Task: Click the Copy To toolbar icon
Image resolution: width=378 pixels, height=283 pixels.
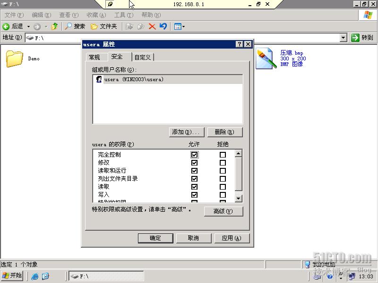Action: point(140,26)
